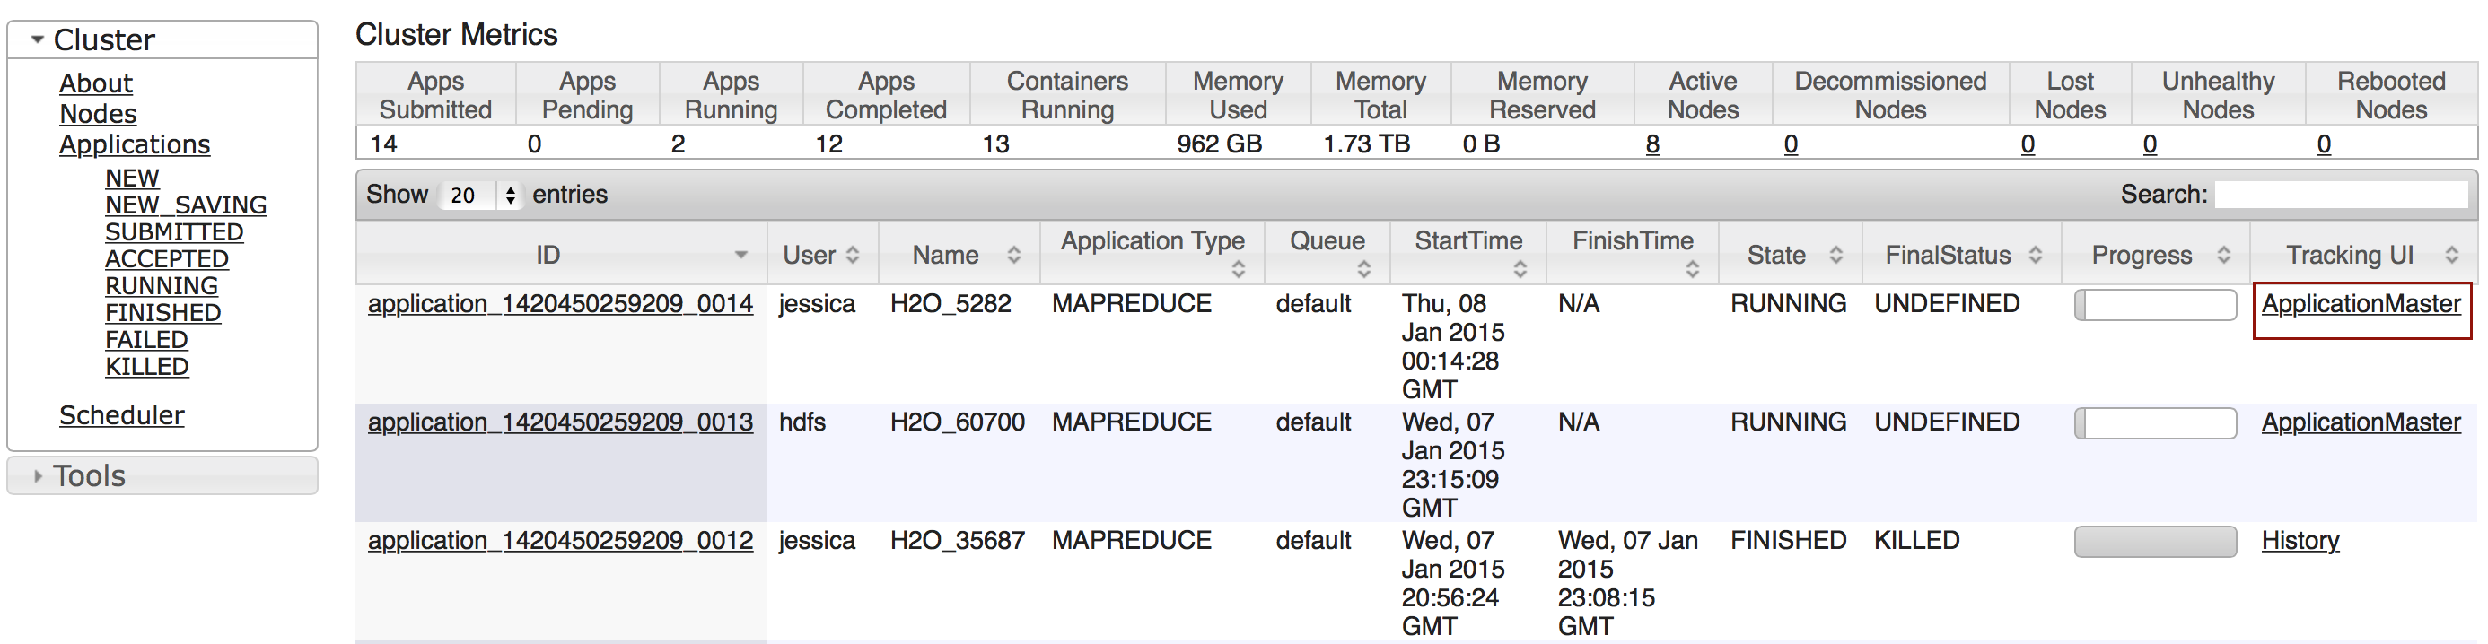This screenshot has height=644, width=2488.
Task: Filter applications by RUNNING state
Action: click(162, 286)
